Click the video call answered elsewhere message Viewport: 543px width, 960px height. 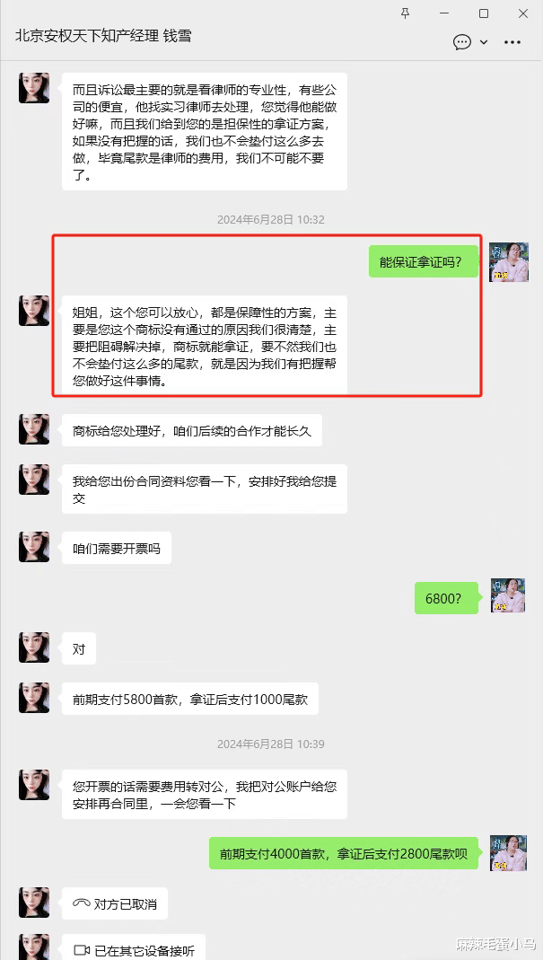(x=134, y=947)
